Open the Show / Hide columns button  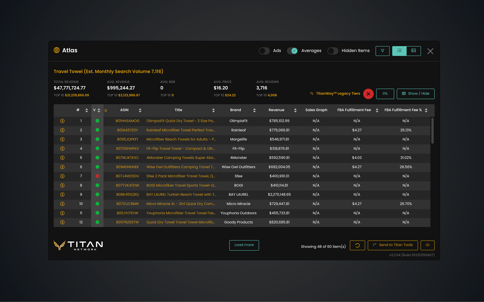pyautogui.click(x=416, y=94)
